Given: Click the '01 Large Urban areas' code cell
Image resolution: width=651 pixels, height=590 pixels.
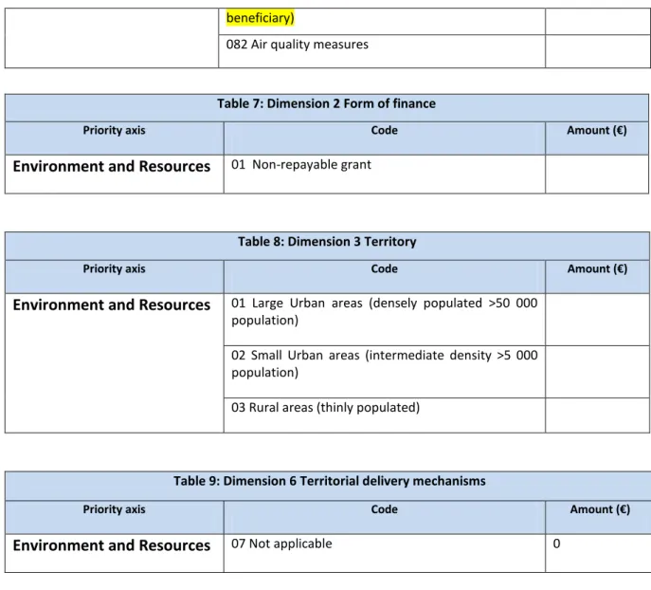Looking at the screenshot, I should tap(384, 320).
